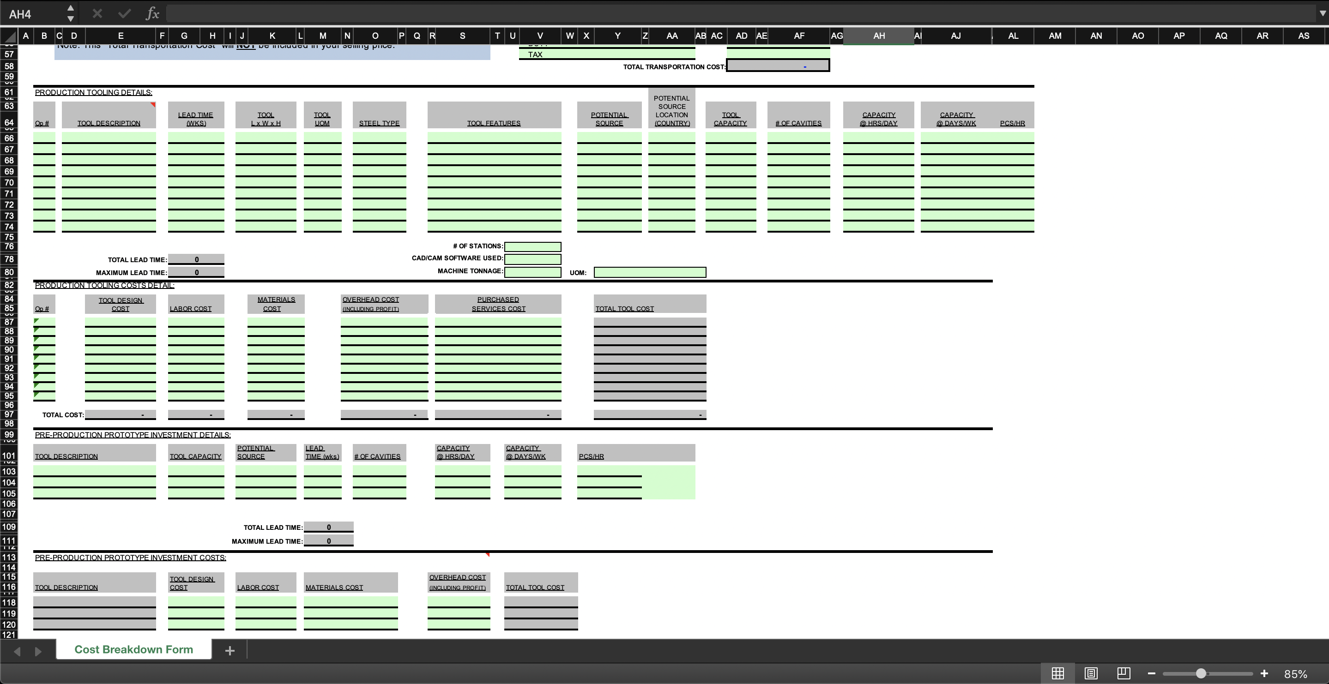Add a new sheet with plus button
The width and height of the screenshot is (1329, 684).
pyautogui.click(x=230, y=650)
